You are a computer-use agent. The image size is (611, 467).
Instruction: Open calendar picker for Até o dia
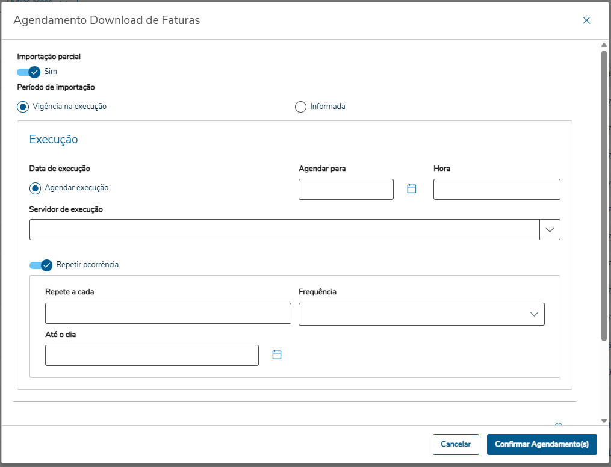click(x=277, y=355)
